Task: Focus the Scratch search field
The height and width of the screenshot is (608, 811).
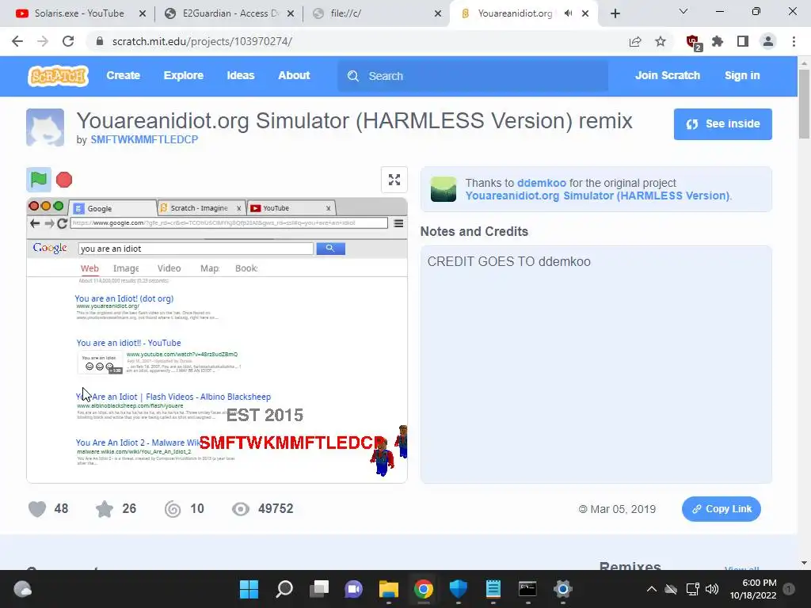Action: point(473,76)
